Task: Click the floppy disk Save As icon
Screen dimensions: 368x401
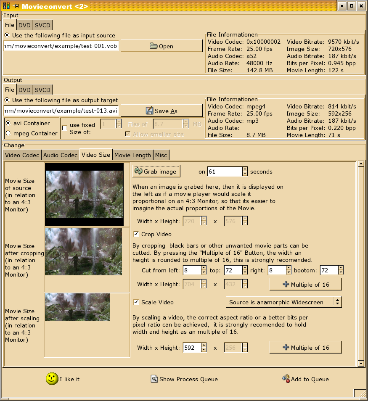Action: pos(149,111)
